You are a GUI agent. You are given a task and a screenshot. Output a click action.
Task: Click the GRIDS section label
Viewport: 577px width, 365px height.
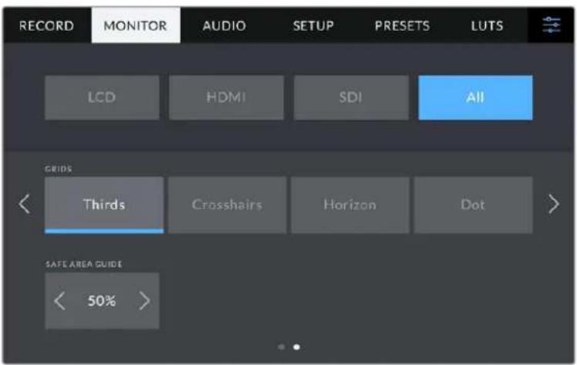click(x=59, y=169)
